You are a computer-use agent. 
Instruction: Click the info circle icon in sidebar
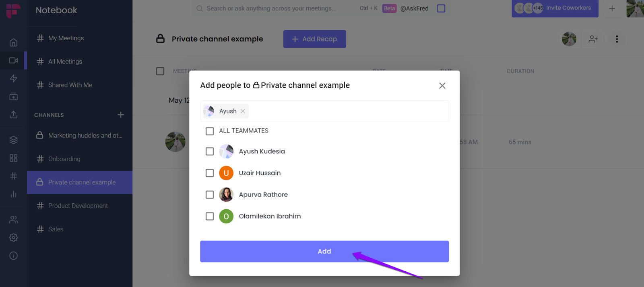[13, 256]
